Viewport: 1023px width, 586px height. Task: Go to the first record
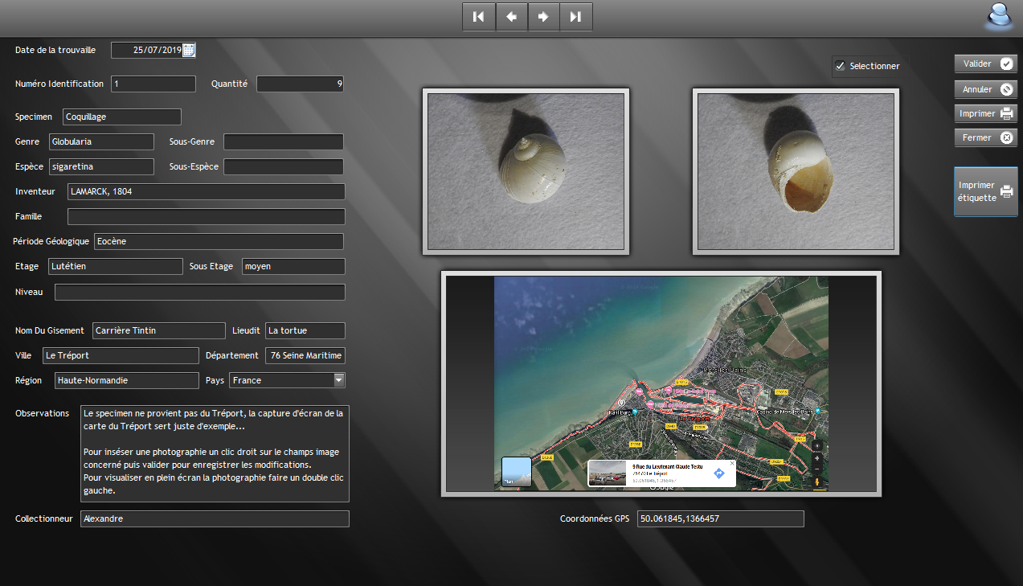pos(479,17)
